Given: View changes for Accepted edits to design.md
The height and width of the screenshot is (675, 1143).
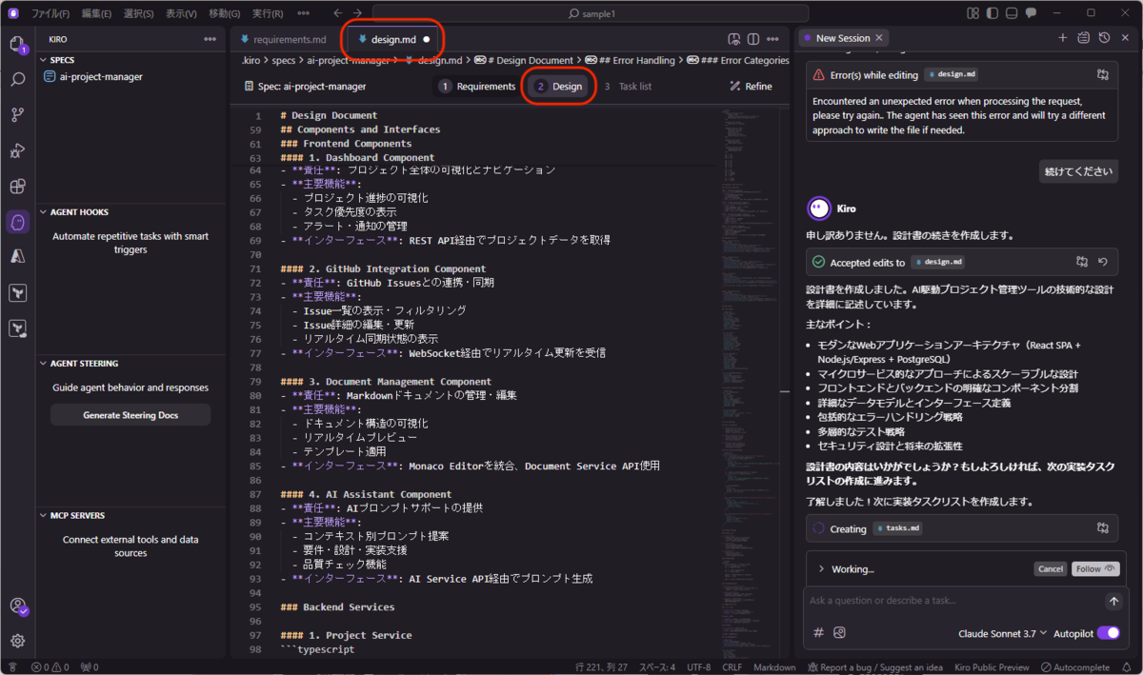Looking at the screenshot, I should (x=1082, y=262).
